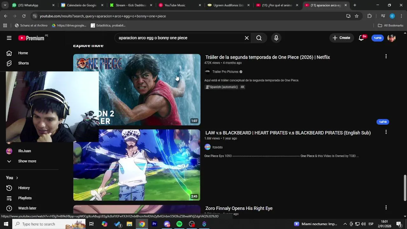Open drive.google bookmark
The width and height of the screenshot is (407, 229).
coord(69,25)
